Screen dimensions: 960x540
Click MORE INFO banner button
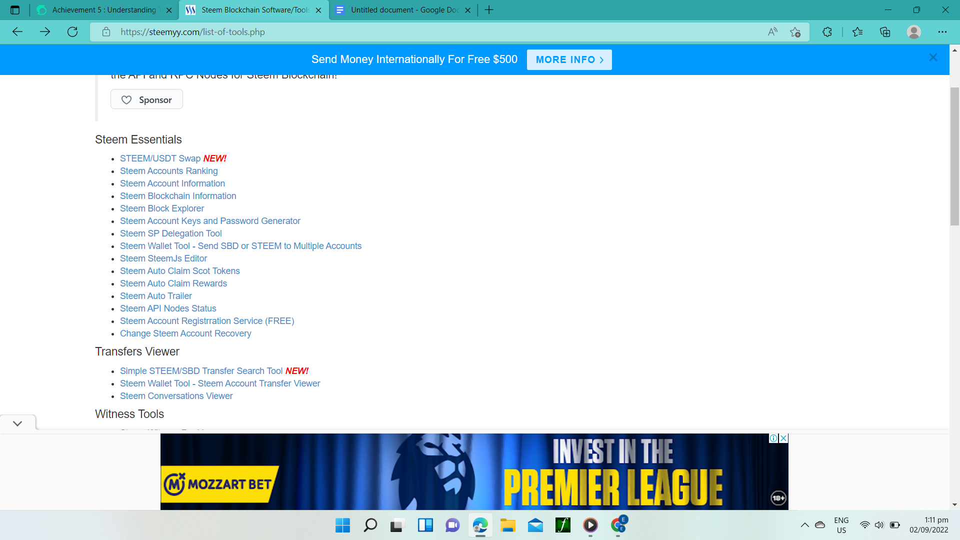click(569, 59)
